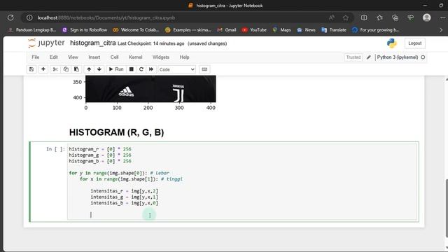This screenshot has width=448, height=252.
Task: Open Sign in to Roboflow bookmark
Action: (85, 29)
